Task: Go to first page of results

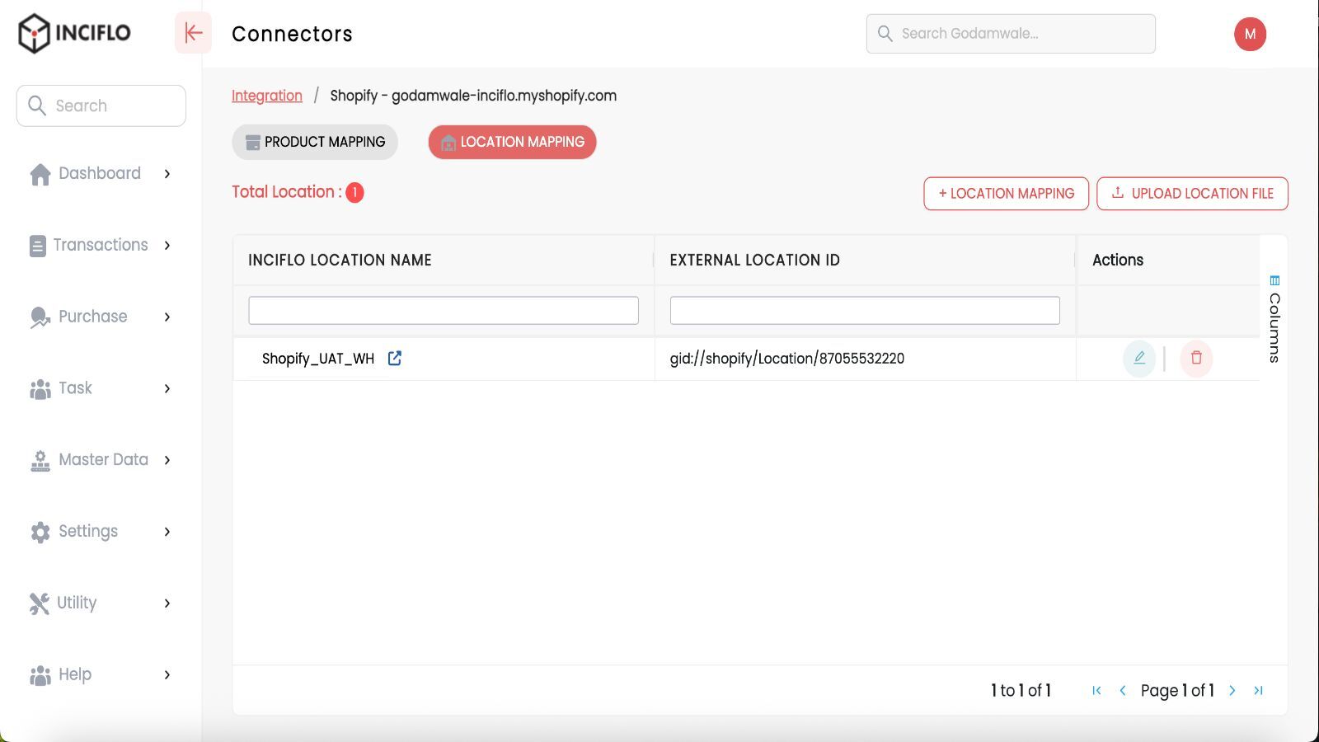Action: pyautogui.click(x=1096, y=691)
